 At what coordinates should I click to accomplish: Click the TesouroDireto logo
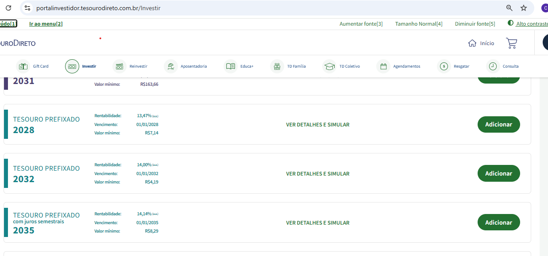[x=18, y=43]
